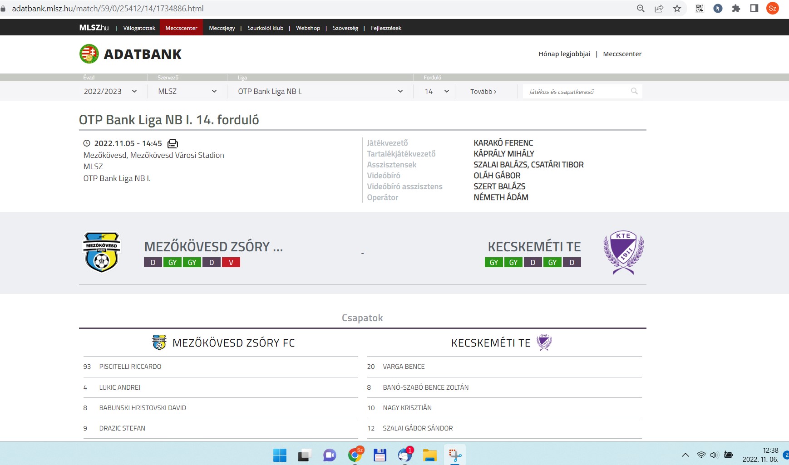Viewport: 789px width, 465px height.
Task: Click the Adatbank crest logo
Action: (x=89, y=54)
